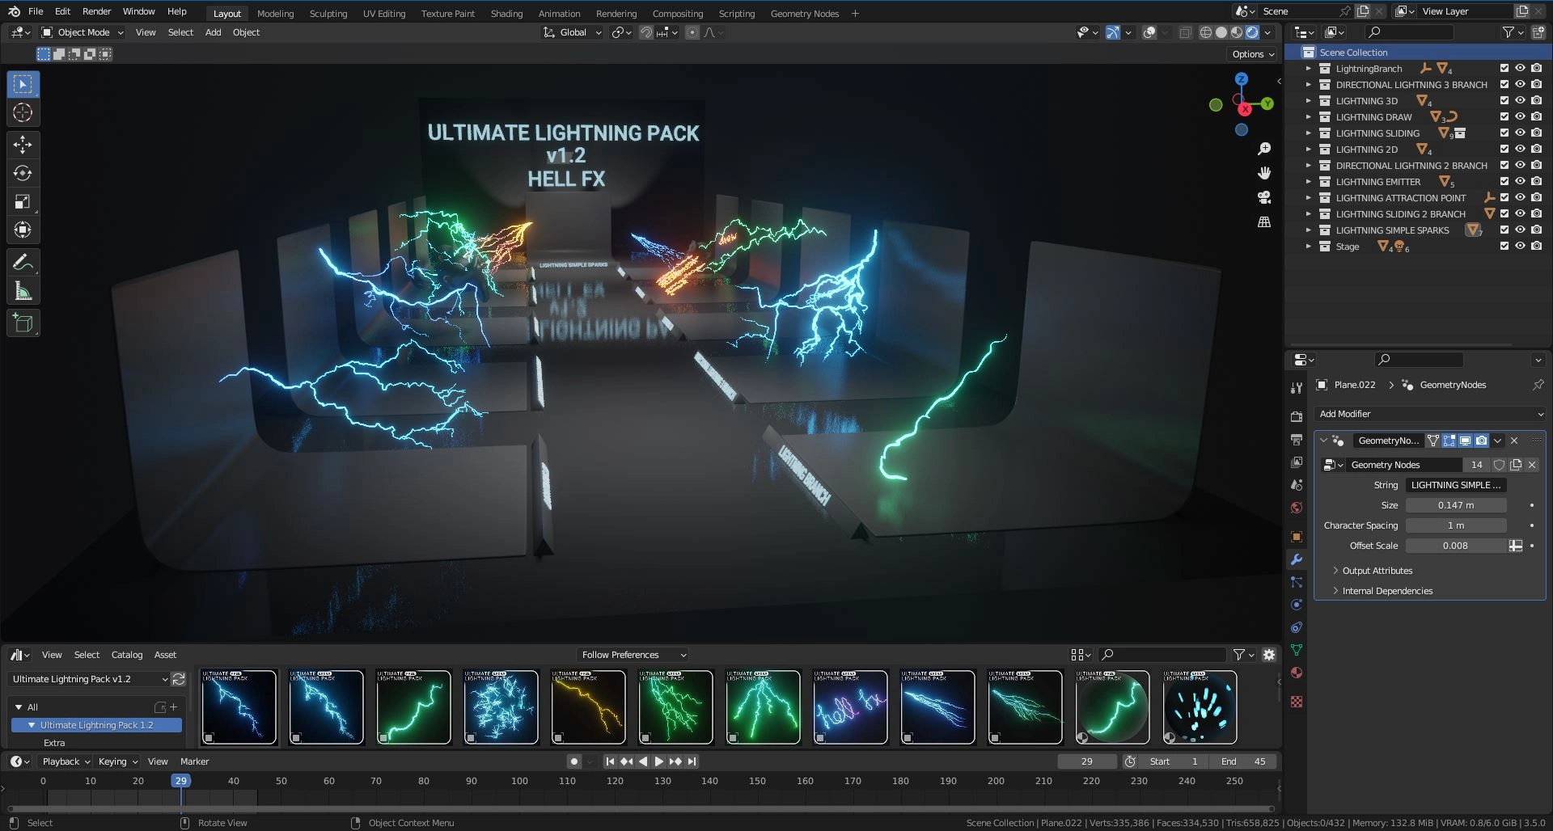Image resolution: width=1553 pixels, height=831 pixels.
Task: Expand the LIGHTNING ATTRACTION POINT collection
Action: tap(1308, 198)
